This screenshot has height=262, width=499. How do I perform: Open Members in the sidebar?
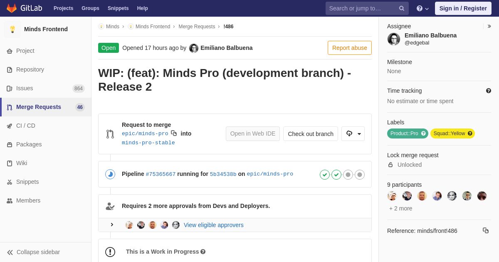click(46, 200)
